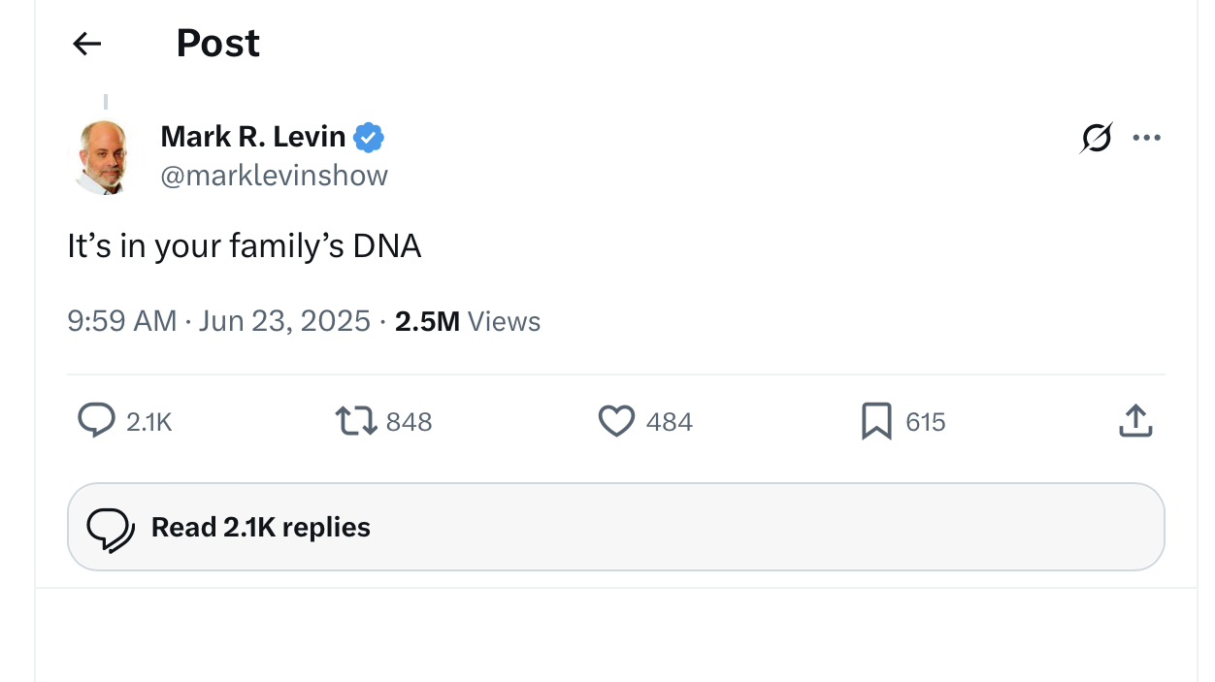Click the 2.1K reply count
Image resolution: width=1215 pixels, height=682 pixels.
pyautogui.click(x=149, y=422)
